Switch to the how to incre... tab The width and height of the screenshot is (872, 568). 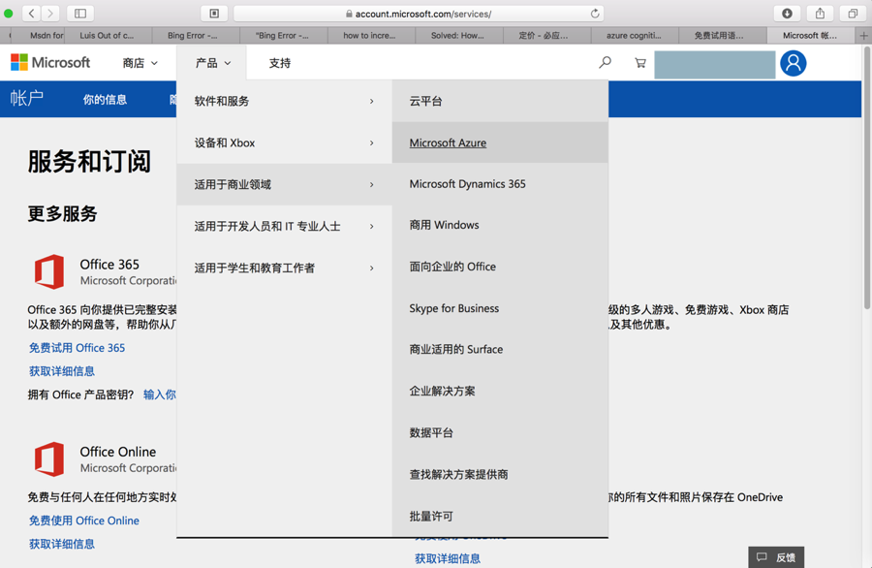370,36
